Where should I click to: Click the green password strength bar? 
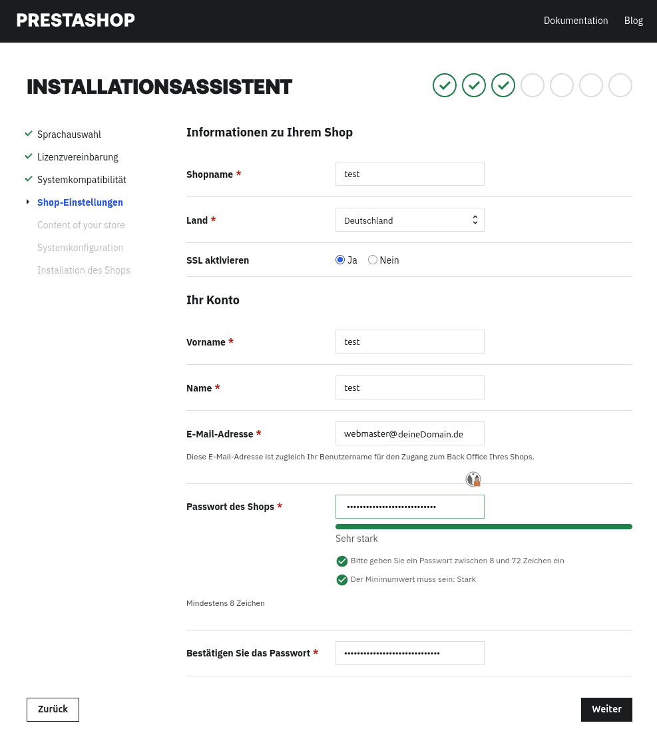click(483, 527)
